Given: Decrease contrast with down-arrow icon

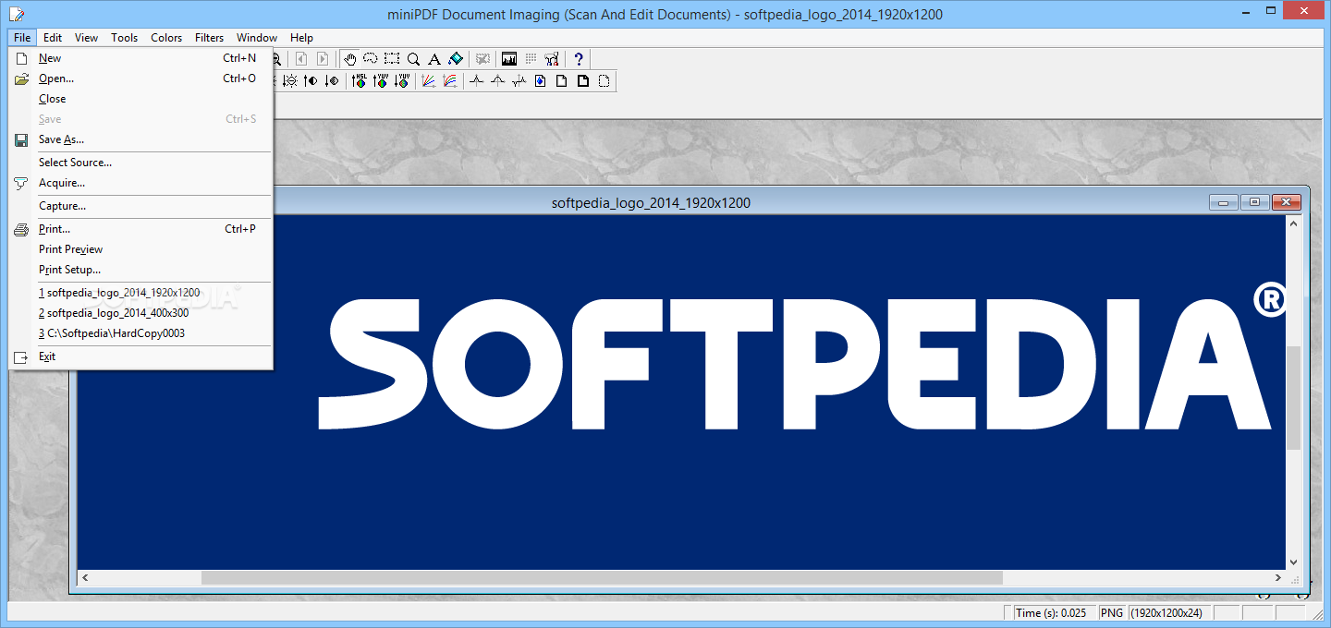Looking at the screenshot, I should pyautogui.click(x=332, y=80).
